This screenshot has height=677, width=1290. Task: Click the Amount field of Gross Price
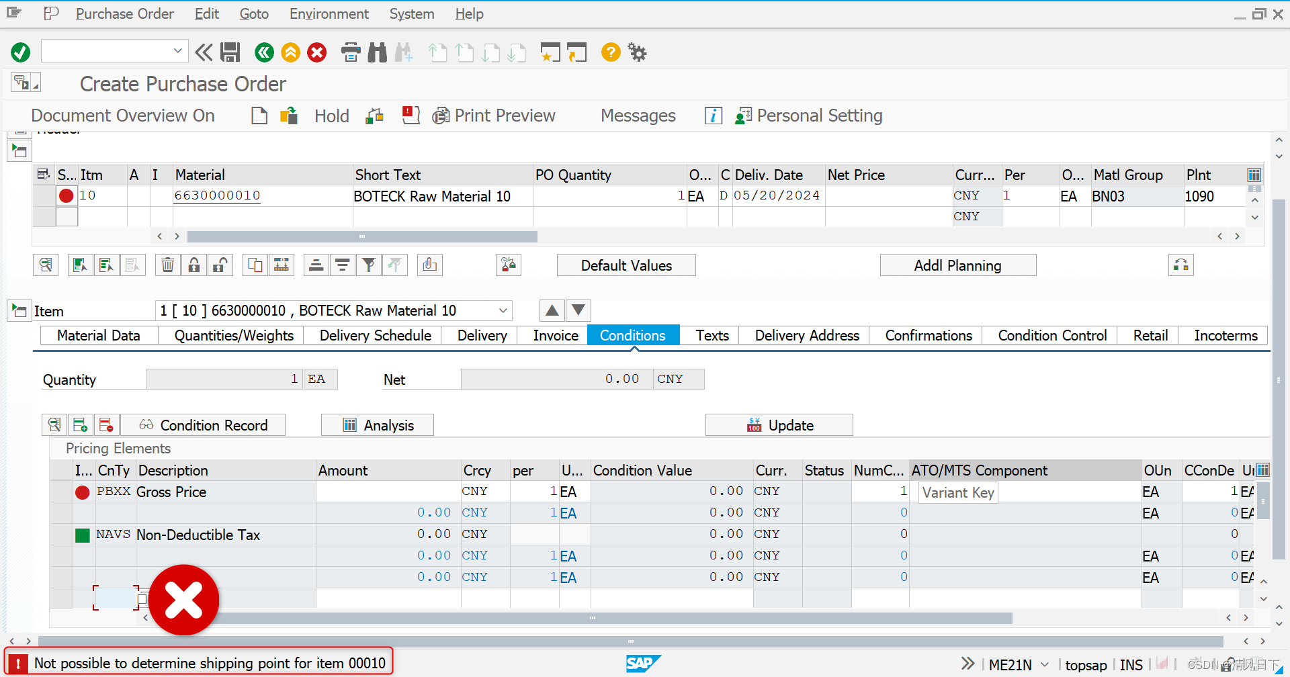[x=388, y=492]
